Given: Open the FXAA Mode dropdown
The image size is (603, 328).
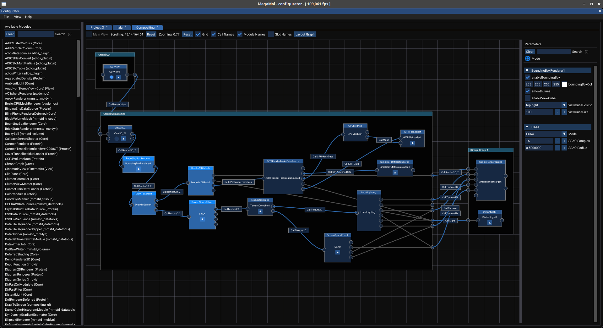Looking at the screenshot, I should 546,134.
